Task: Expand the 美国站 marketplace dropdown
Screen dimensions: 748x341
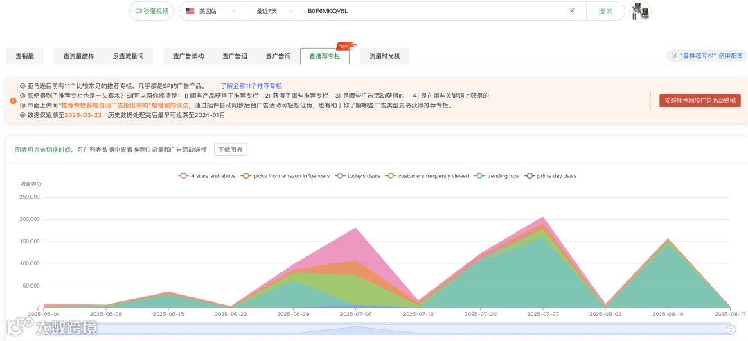Action: click(209, 11)
